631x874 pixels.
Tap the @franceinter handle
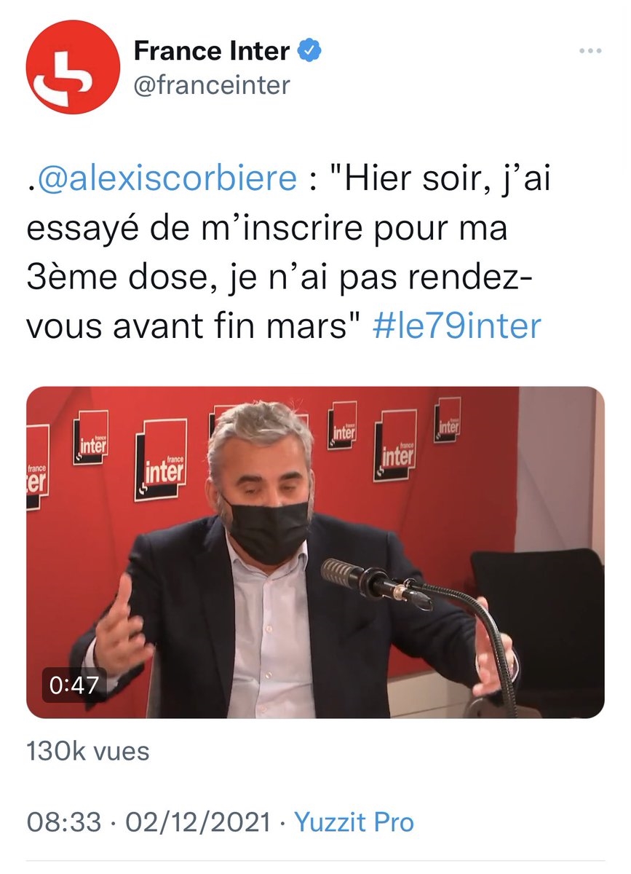tap(212, 85)
